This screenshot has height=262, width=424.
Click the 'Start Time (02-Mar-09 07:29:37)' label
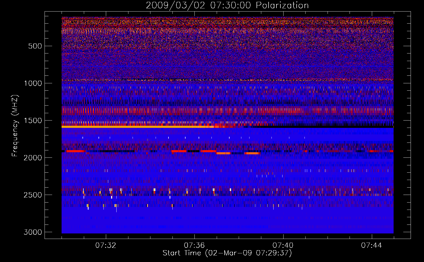[x=227, y=253]
